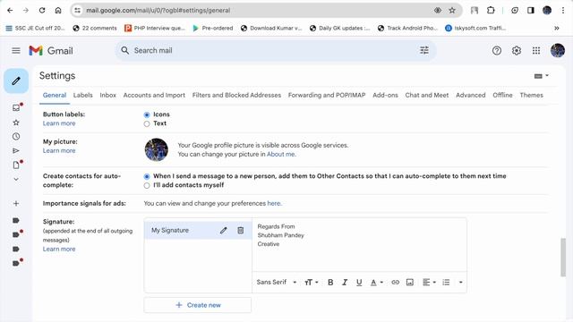Bookmark this page with star icon
The height and width of the screenshot is (322, 573).
pyautogui.click(x=452, y=10)
